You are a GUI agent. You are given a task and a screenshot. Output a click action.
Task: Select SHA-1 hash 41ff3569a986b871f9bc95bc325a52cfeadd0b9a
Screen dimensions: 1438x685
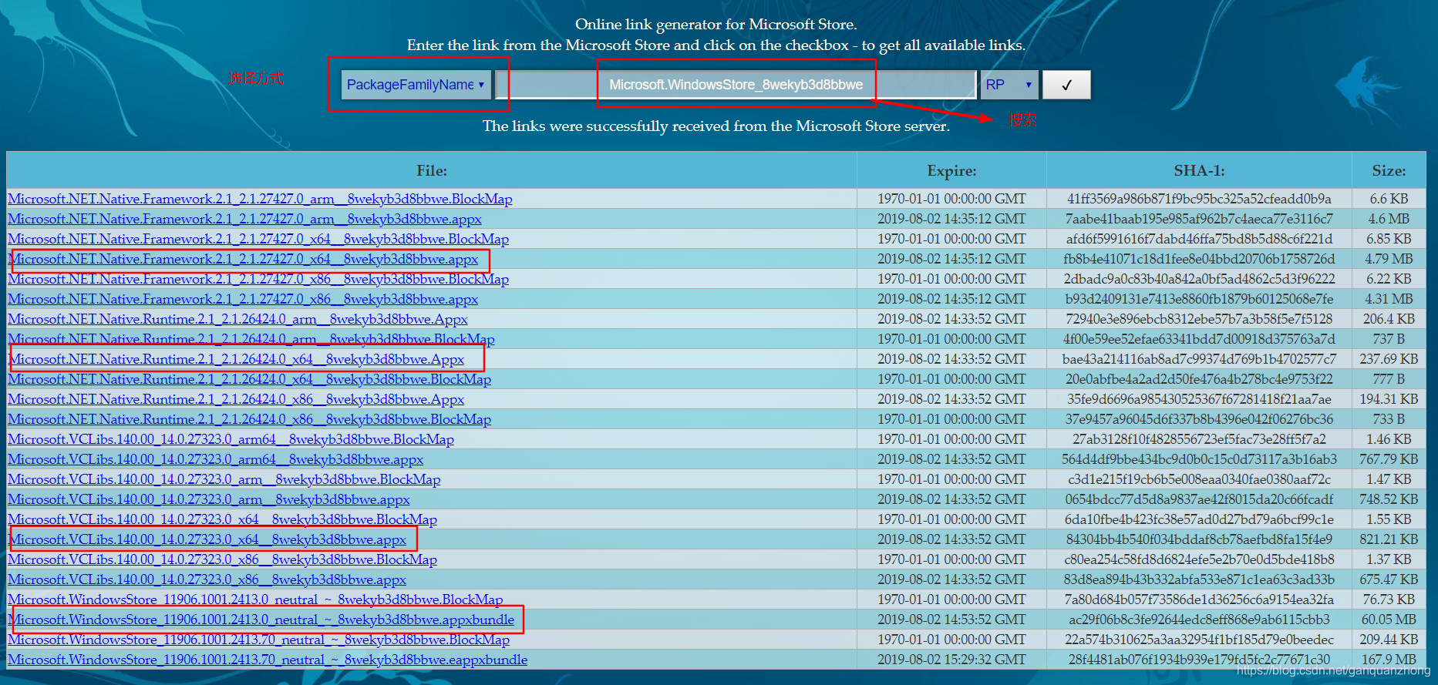1199,199
